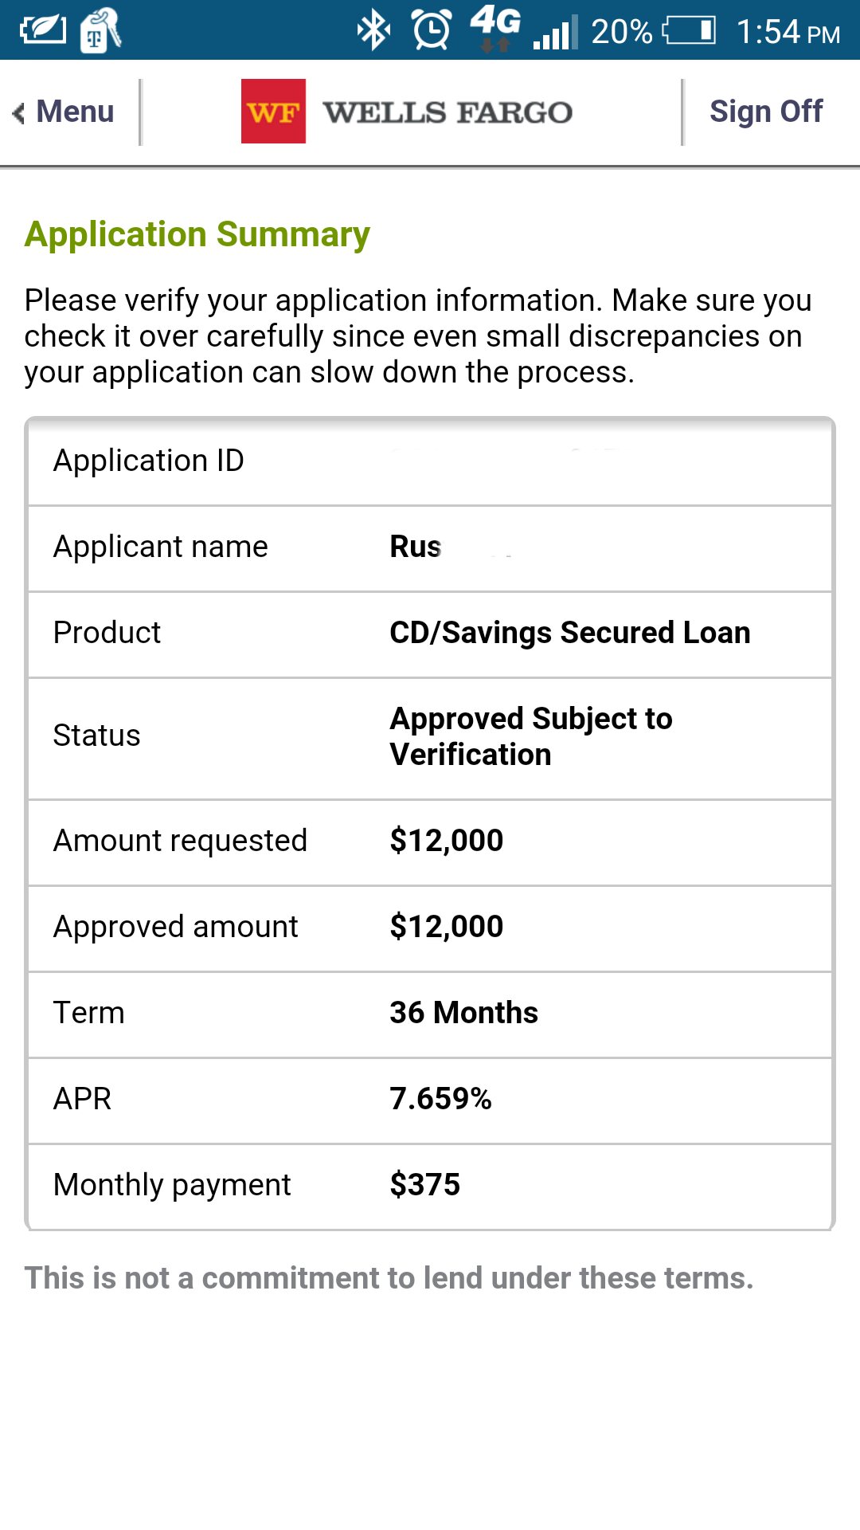Image resolution: width=860 pixels, height=1530 pixels.
Task: Tap the T-Mobile key notification icon
Action: tap(100, 30)
